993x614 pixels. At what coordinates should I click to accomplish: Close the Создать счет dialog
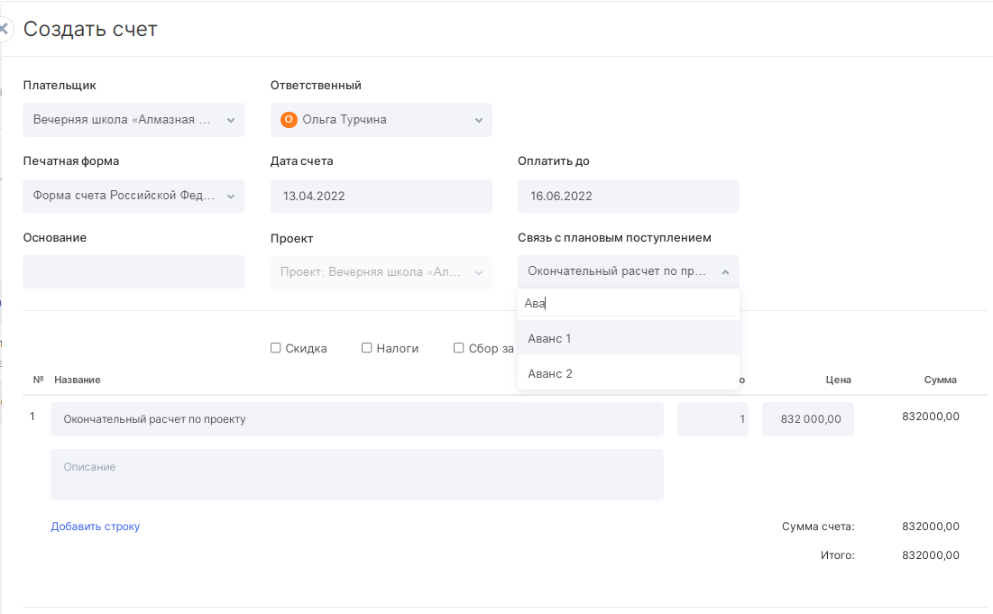point(4,29)
